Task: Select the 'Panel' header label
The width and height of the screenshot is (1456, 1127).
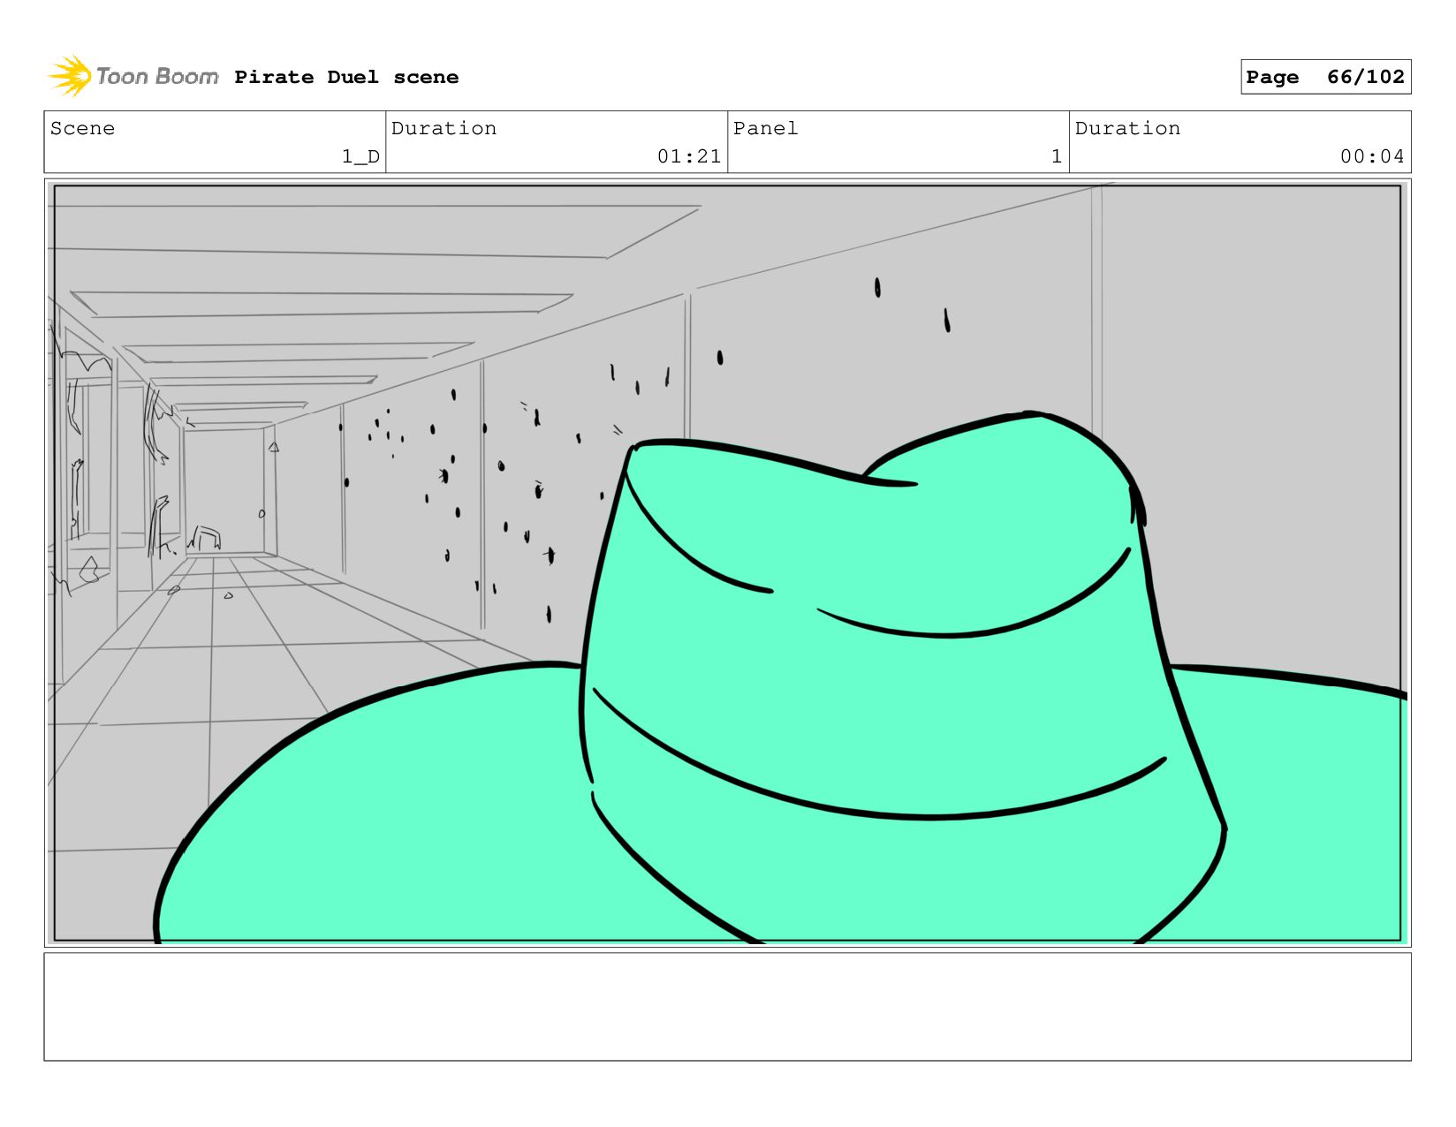Action: coord(765,128)
